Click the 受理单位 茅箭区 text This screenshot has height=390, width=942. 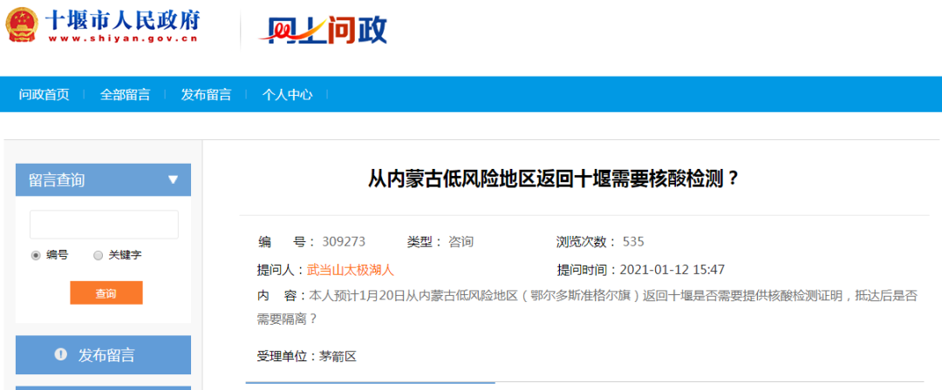point(307,356)
